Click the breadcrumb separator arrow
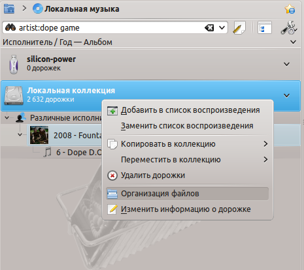This screenshot has width=304, height=270. 24,8
